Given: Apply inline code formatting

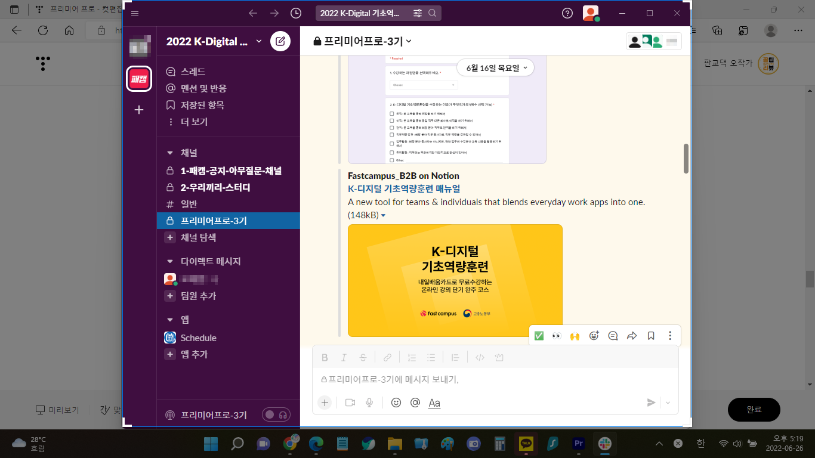Looking at the screenshot, I should pyautogui.click(x=480, y=358).
